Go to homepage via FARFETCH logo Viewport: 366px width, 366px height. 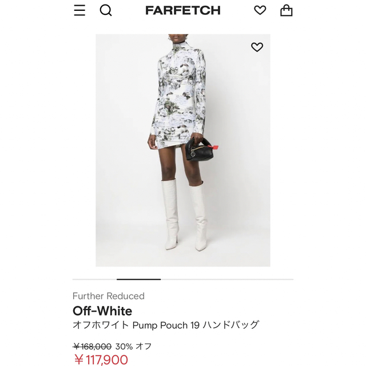point(183,10)
